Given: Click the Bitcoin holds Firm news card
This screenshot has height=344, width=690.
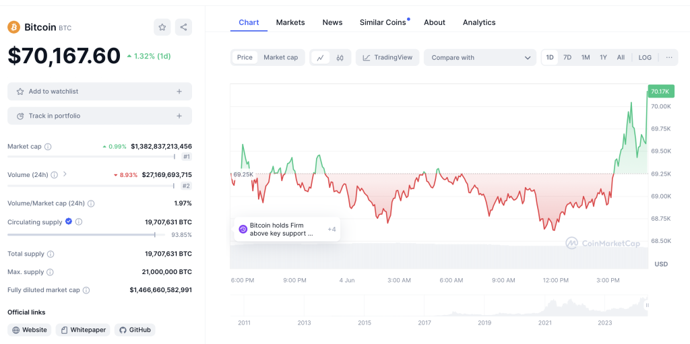Looking at the screenshot, I should [287, 229].
